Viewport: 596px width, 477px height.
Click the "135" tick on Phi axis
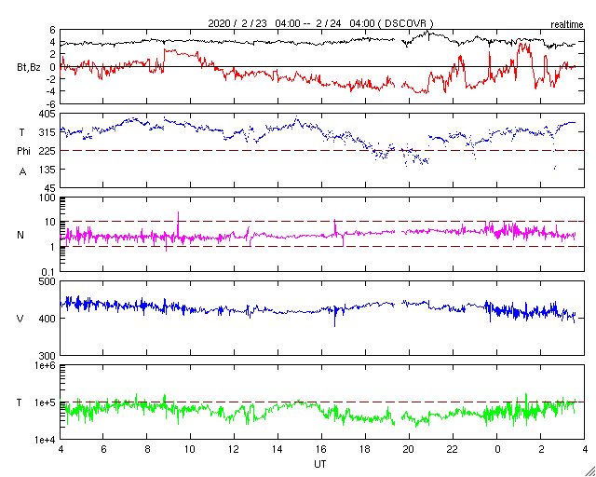click(x=48, y=169)
